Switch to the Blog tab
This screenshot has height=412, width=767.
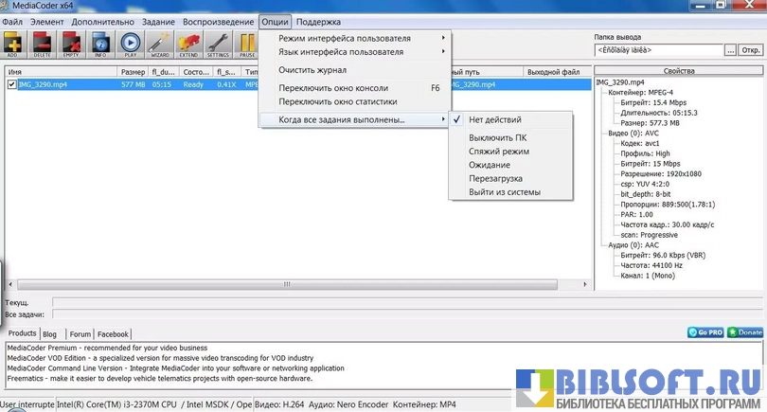coord(49,333)
